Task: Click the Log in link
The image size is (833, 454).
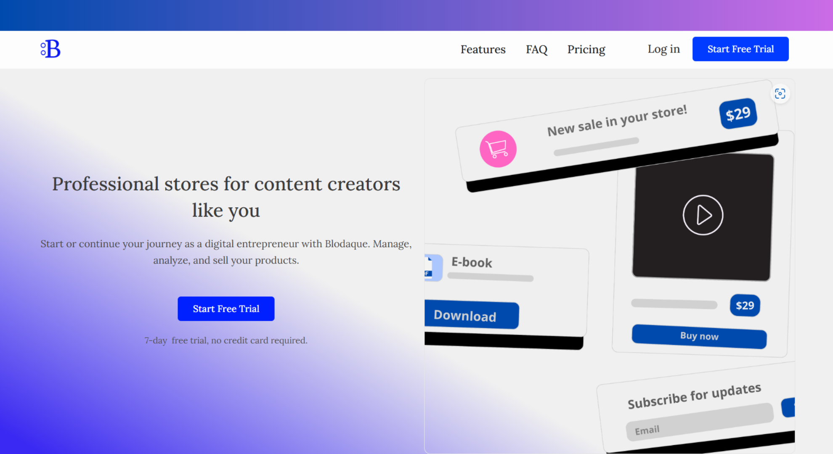Action: click(663, 49)
